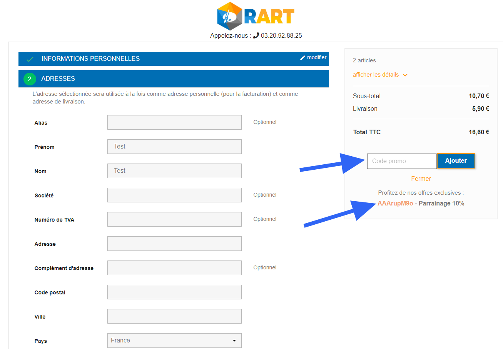Focus the Alias input field
The height and width of the screenshot is (349, 503).
pyautogui.click(x=174, y=122)
